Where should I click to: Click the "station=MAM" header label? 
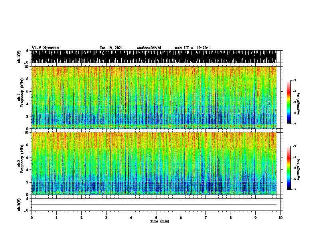149,48
